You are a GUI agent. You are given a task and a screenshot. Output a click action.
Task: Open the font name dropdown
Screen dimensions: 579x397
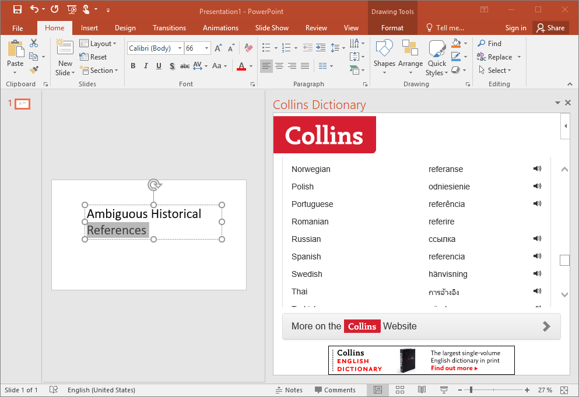point(179,48)
